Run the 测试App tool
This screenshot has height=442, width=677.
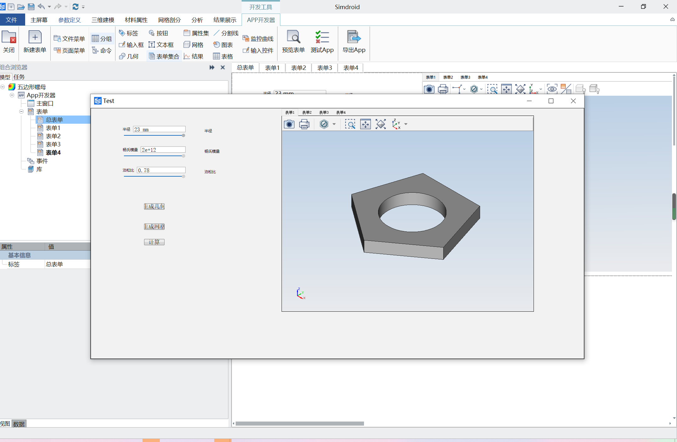pos(322,42)
